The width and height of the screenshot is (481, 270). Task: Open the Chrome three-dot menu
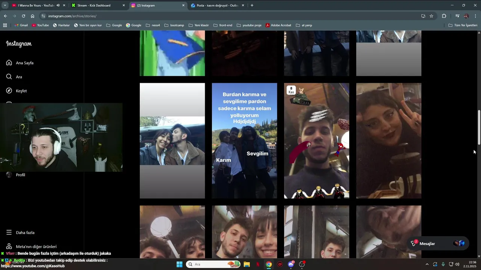tap(475, 16)
